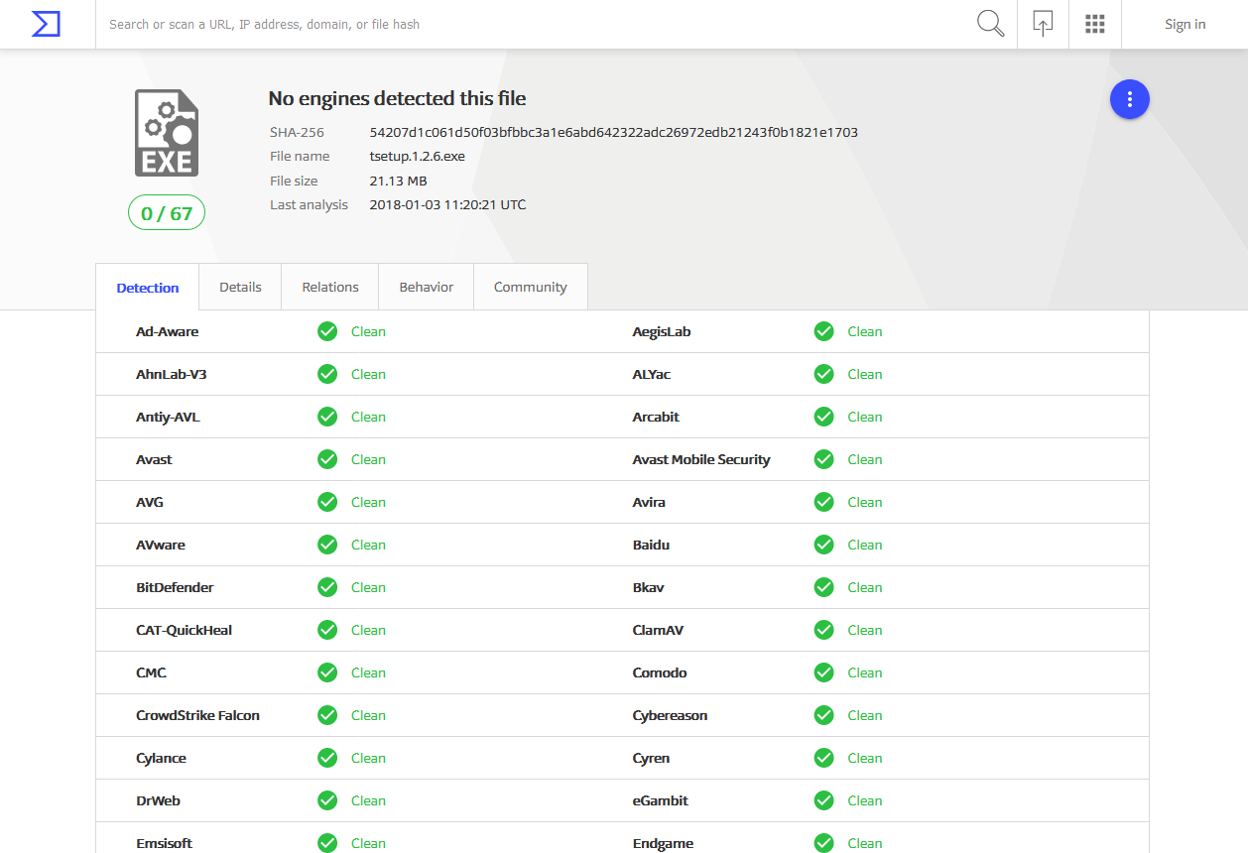The height and width of the screenshot is (853, 1248).
Task: Click the green check icon for Avira
Action: (823, 502)
